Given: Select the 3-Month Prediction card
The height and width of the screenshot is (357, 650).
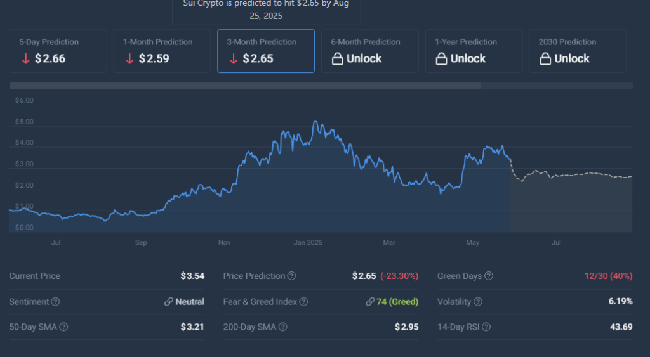Looking at the screenshot, I should 266,51.
